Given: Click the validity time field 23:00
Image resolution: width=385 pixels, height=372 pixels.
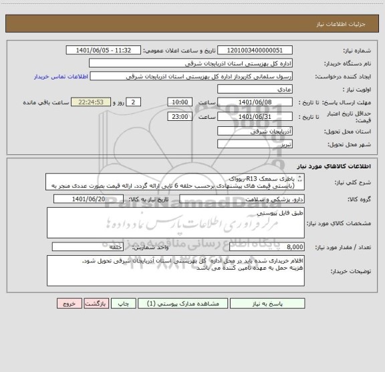Looking at the screenshot, I should 180,117.
